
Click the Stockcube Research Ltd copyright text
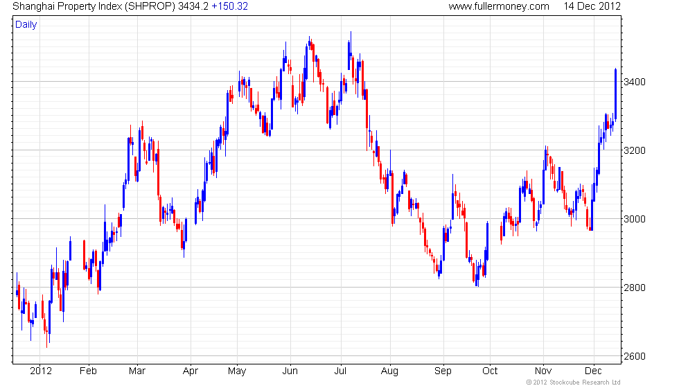574,382
